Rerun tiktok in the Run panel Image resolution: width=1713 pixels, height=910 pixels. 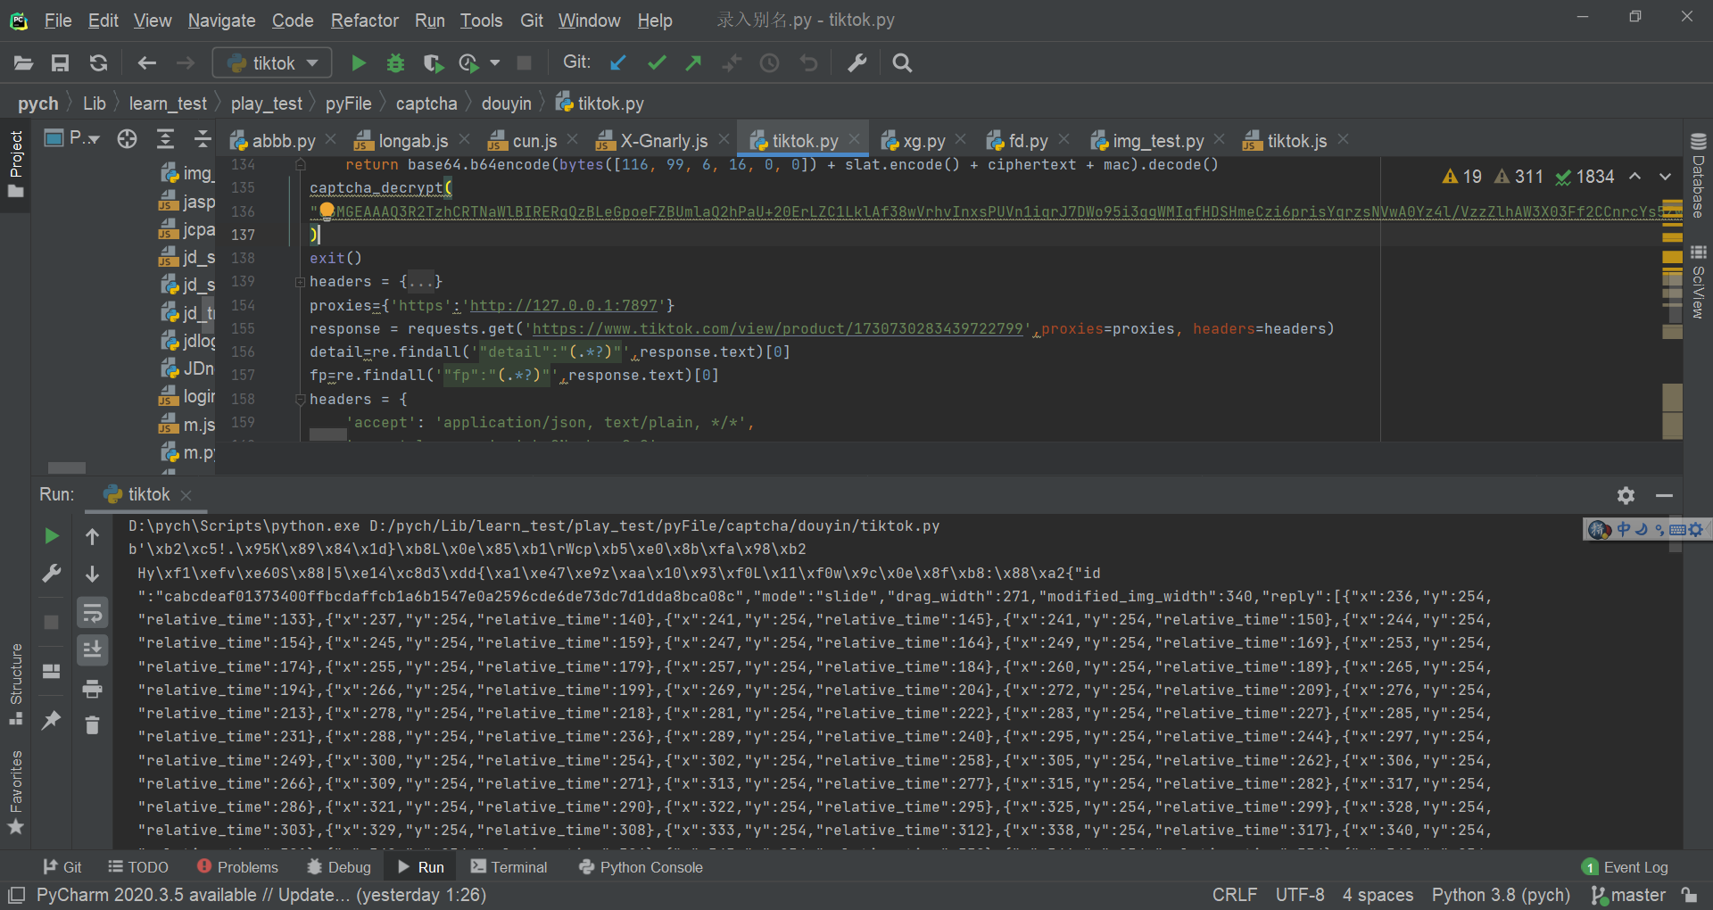pos(52,535)
